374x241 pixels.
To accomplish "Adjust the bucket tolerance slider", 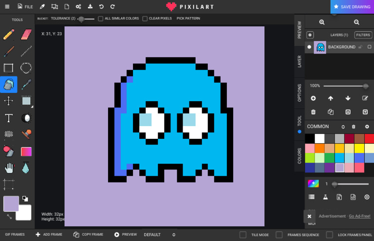I will (x=86, y=19).
